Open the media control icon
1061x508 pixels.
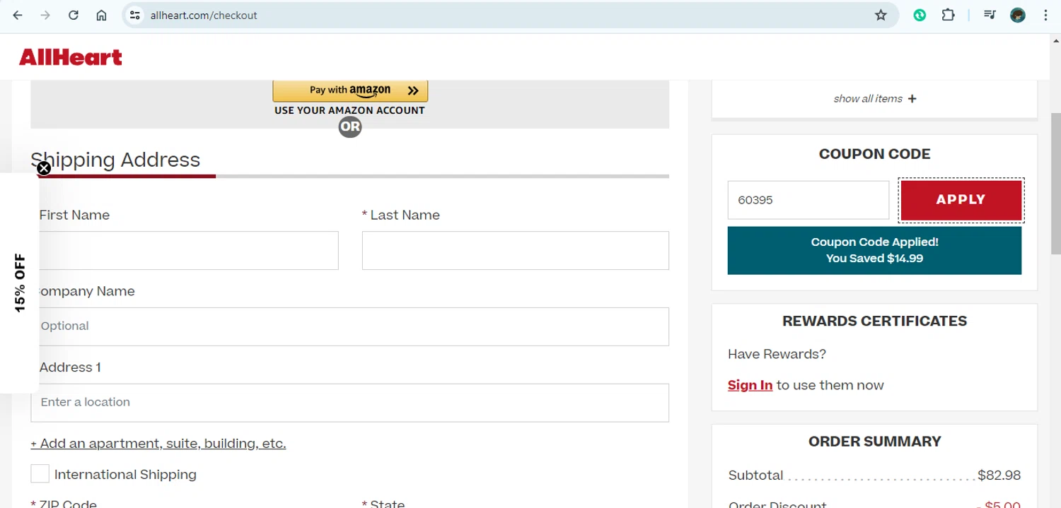click(x=990, y=15)
